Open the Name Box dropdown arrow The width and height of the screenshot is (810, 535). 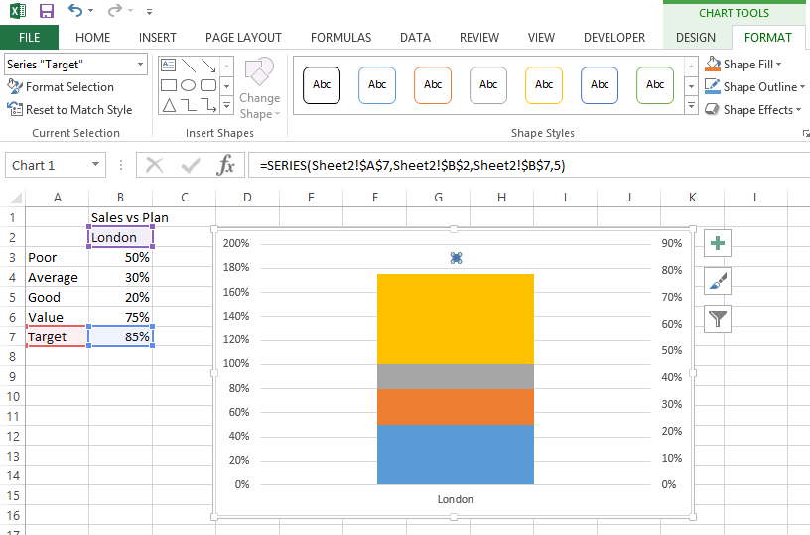tap(95, 165)
